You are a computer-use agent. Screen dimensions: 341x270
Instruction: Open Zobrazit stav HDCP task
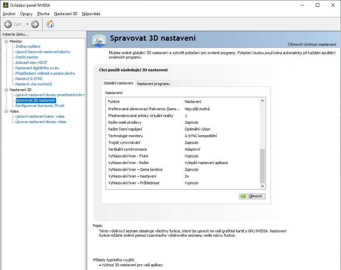tap(31, 63)
